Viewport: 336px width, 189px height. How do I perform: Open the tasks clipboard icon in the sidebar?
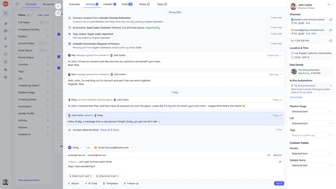pyautogui.click(x=6, y=62)
